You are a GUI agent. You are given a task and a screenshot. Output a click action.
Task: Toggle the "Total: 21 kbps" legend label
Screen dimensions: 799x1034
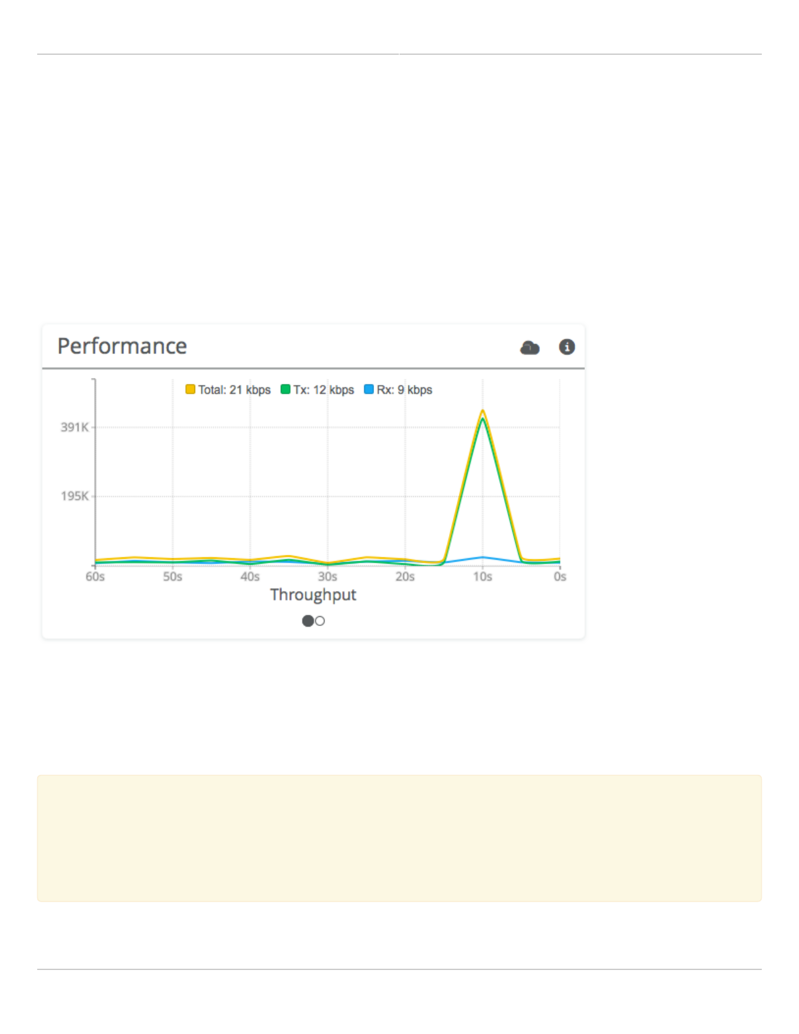click(234, 390)
